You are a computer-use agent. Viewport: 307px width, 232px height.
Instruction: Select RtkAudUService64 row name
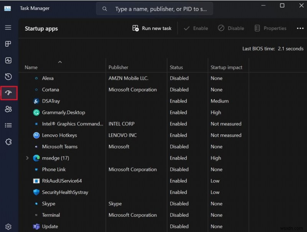pos(62,181)
